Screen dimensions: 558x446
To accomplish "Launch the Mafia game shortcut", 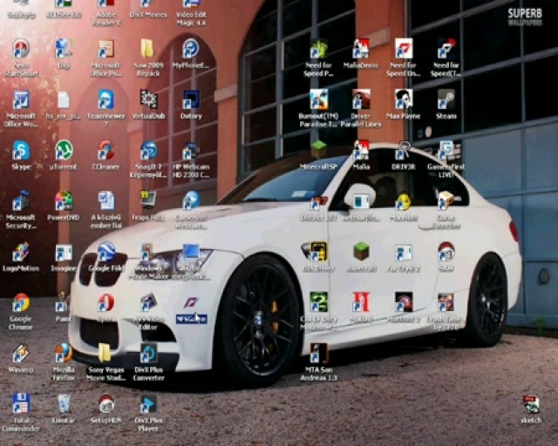I will 361,150.
